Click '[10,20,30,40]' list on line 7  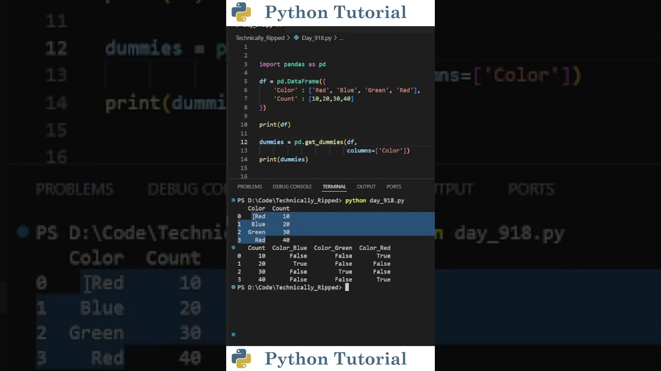pyautogui.click(x=331, y=99)
